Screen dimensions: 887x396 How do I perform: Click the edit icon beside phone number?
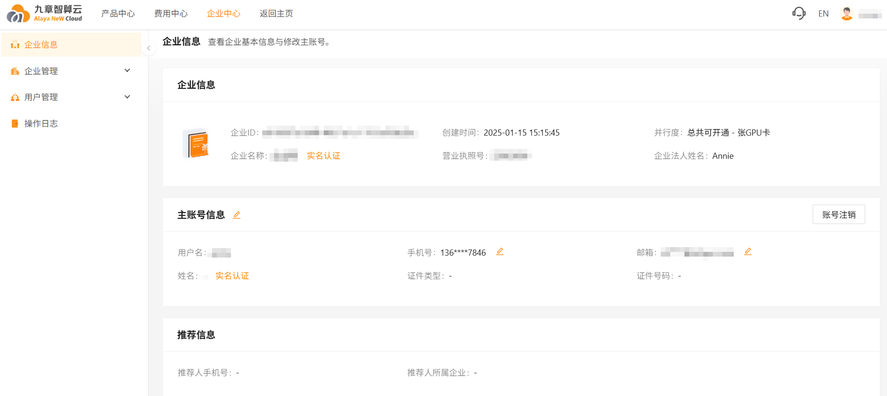click(x=499, y=252)
